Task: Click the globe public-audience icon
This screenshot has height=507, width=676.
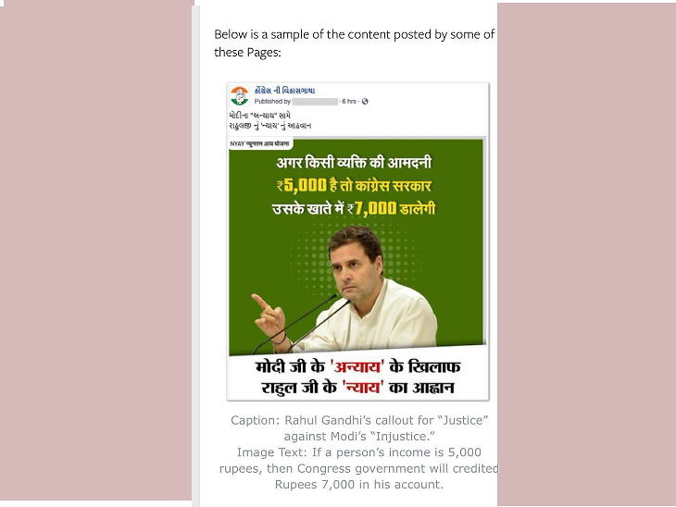Action: pyautogui.click(x=365, y=102)
